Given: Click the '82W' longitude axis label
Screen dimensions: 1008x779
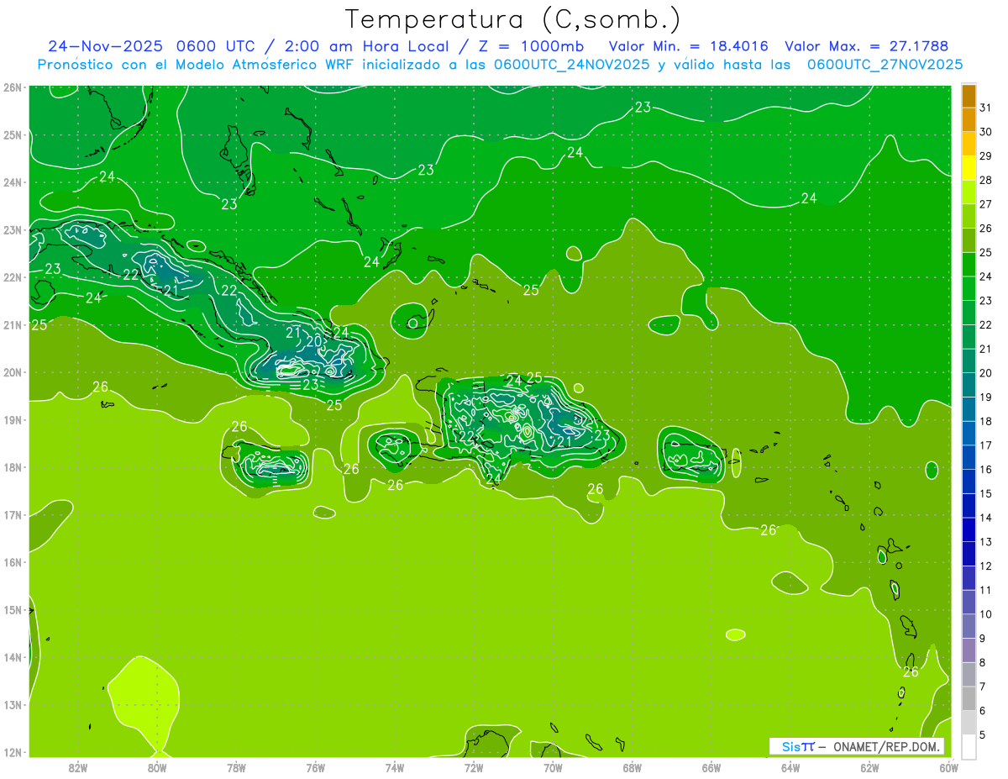Looking at the screenshot, I should [x=78, y=768].
